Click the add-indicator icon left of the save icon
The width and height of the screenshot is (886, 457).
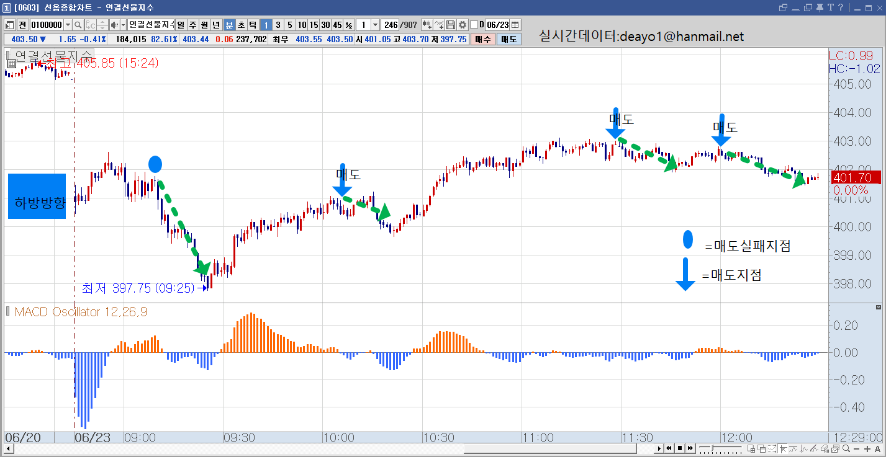tap(439, 25)
